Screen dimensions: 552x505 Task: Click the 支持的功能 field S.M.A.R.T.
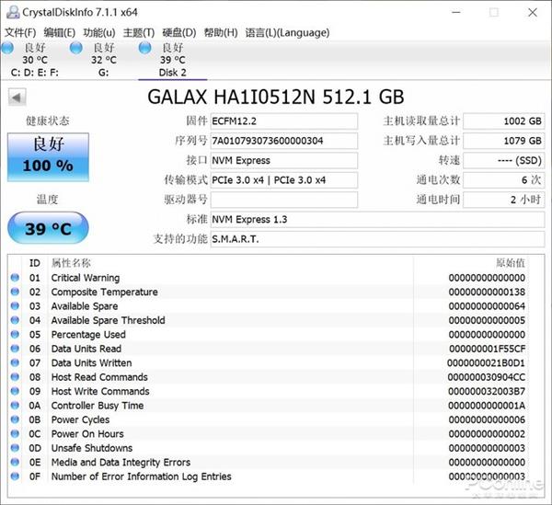377,239
